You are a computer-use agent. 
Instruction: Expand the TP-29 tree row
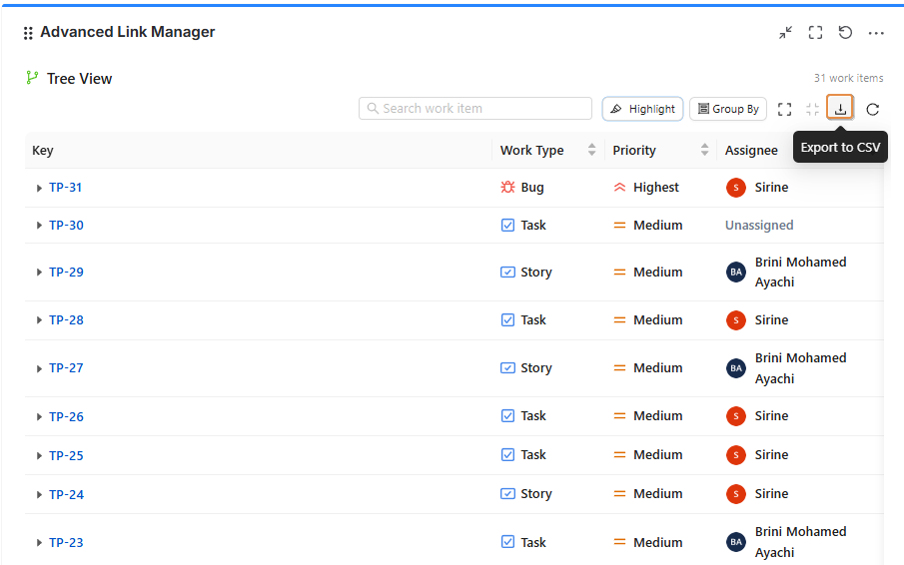coord(39,273)
